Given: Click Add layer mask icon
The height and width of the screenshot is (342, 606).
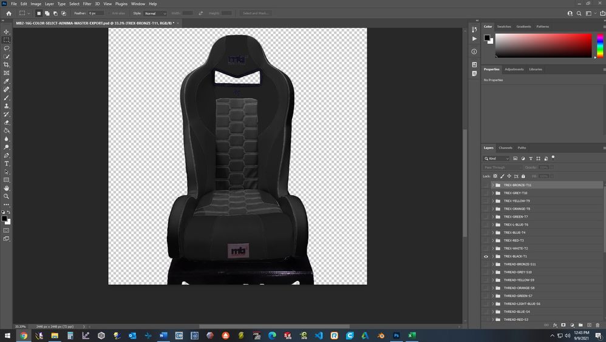Looking at the screenshot, I should tap(563, 325).
